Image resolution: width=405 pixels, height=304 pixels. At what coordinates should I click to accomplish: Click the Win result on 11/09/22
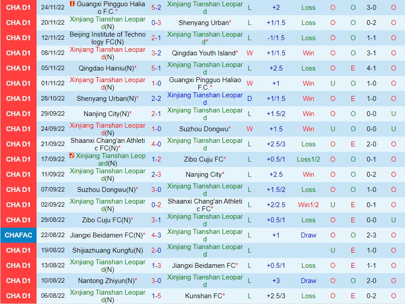coord(308,175)
